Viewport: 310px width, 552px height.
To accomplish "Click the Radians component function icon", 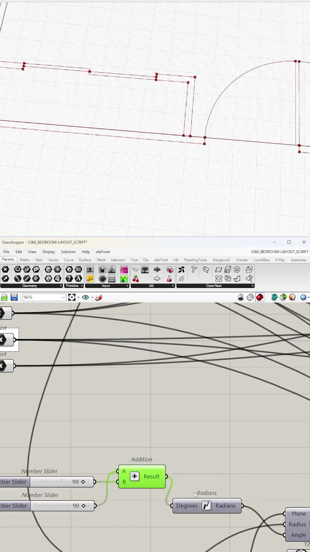I will click(x=206, y=506).
